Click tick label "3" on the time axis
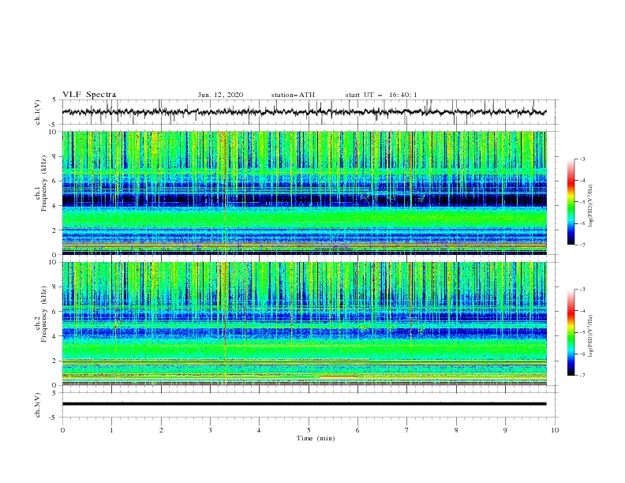The height and width of the screenshot is (483, 625). 210,430
